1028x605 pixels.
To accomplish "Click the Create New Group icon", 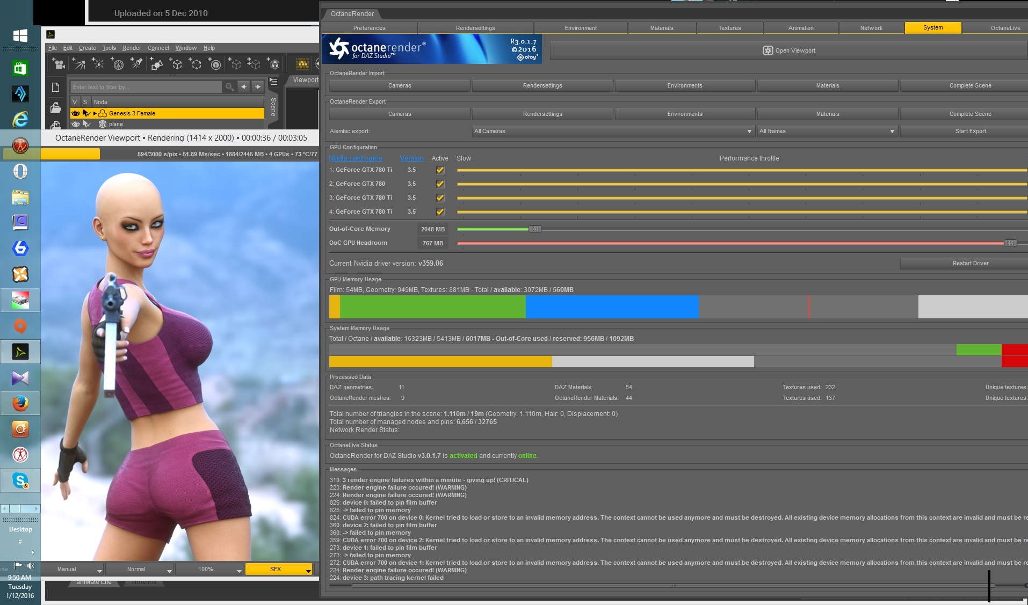I will tap(196, 64).
